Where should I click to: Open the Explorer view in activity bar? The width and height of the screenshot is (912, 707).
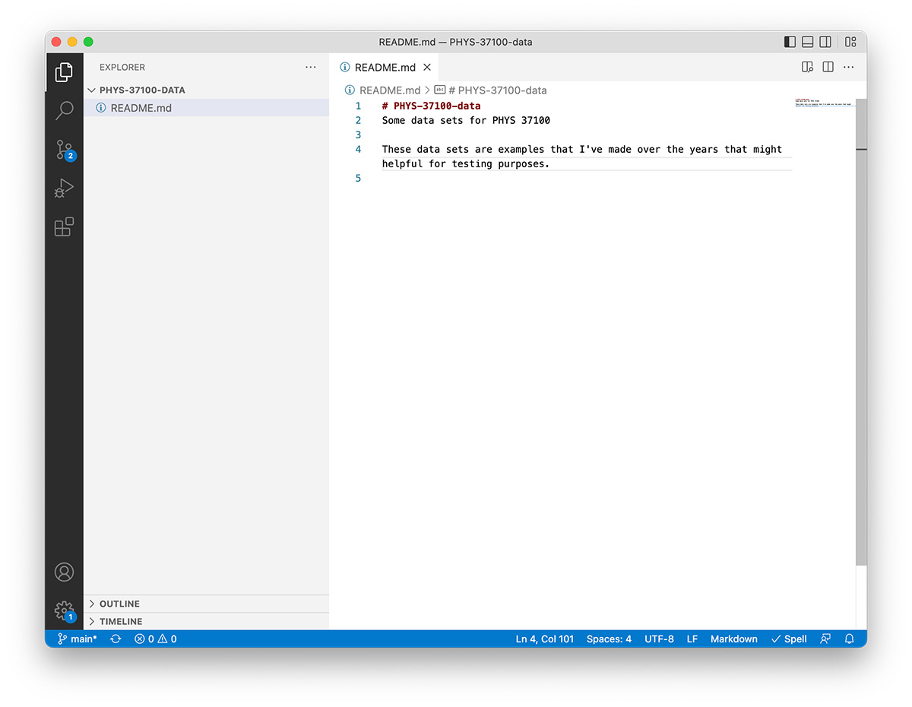point(64,72)
